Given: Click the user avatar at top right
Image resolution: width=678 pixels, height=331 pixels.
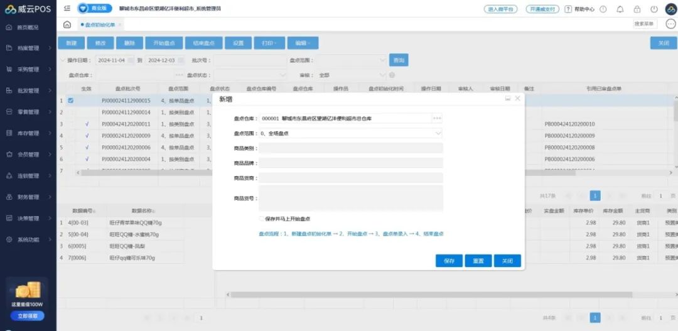Looking at the screenshot, I should point(670,9).
